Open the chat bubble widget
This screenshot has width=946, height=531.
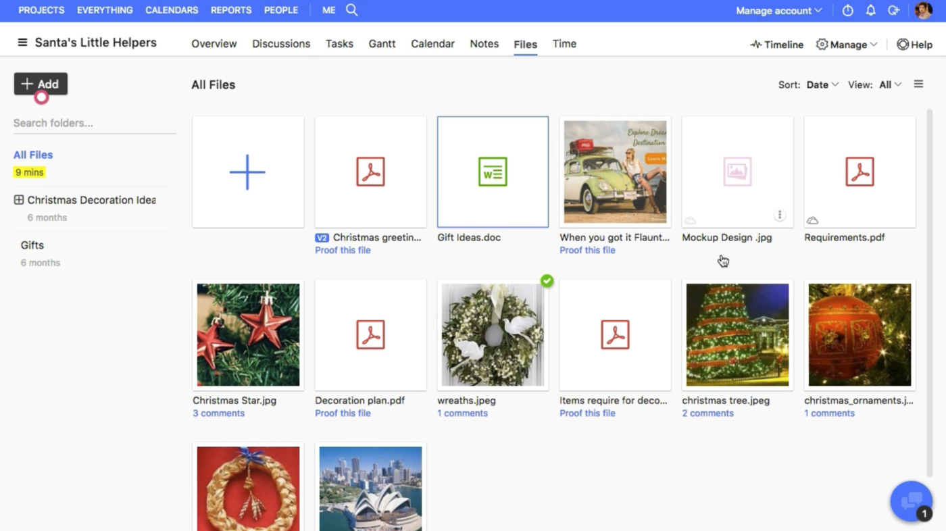pyautogui.click(x=911, y=501)
